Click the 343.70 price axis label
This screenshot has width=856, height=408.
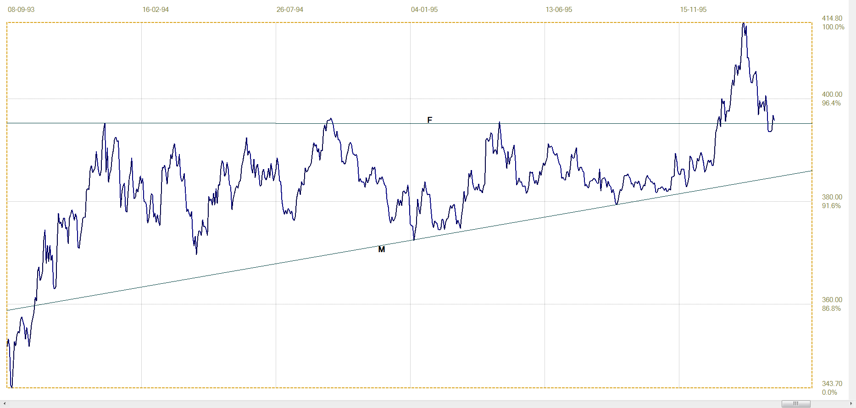point(832,384)
